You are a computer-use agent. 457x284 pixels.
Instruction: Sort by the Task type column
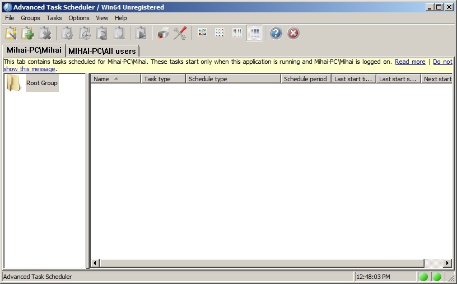(x=163, y=79)
